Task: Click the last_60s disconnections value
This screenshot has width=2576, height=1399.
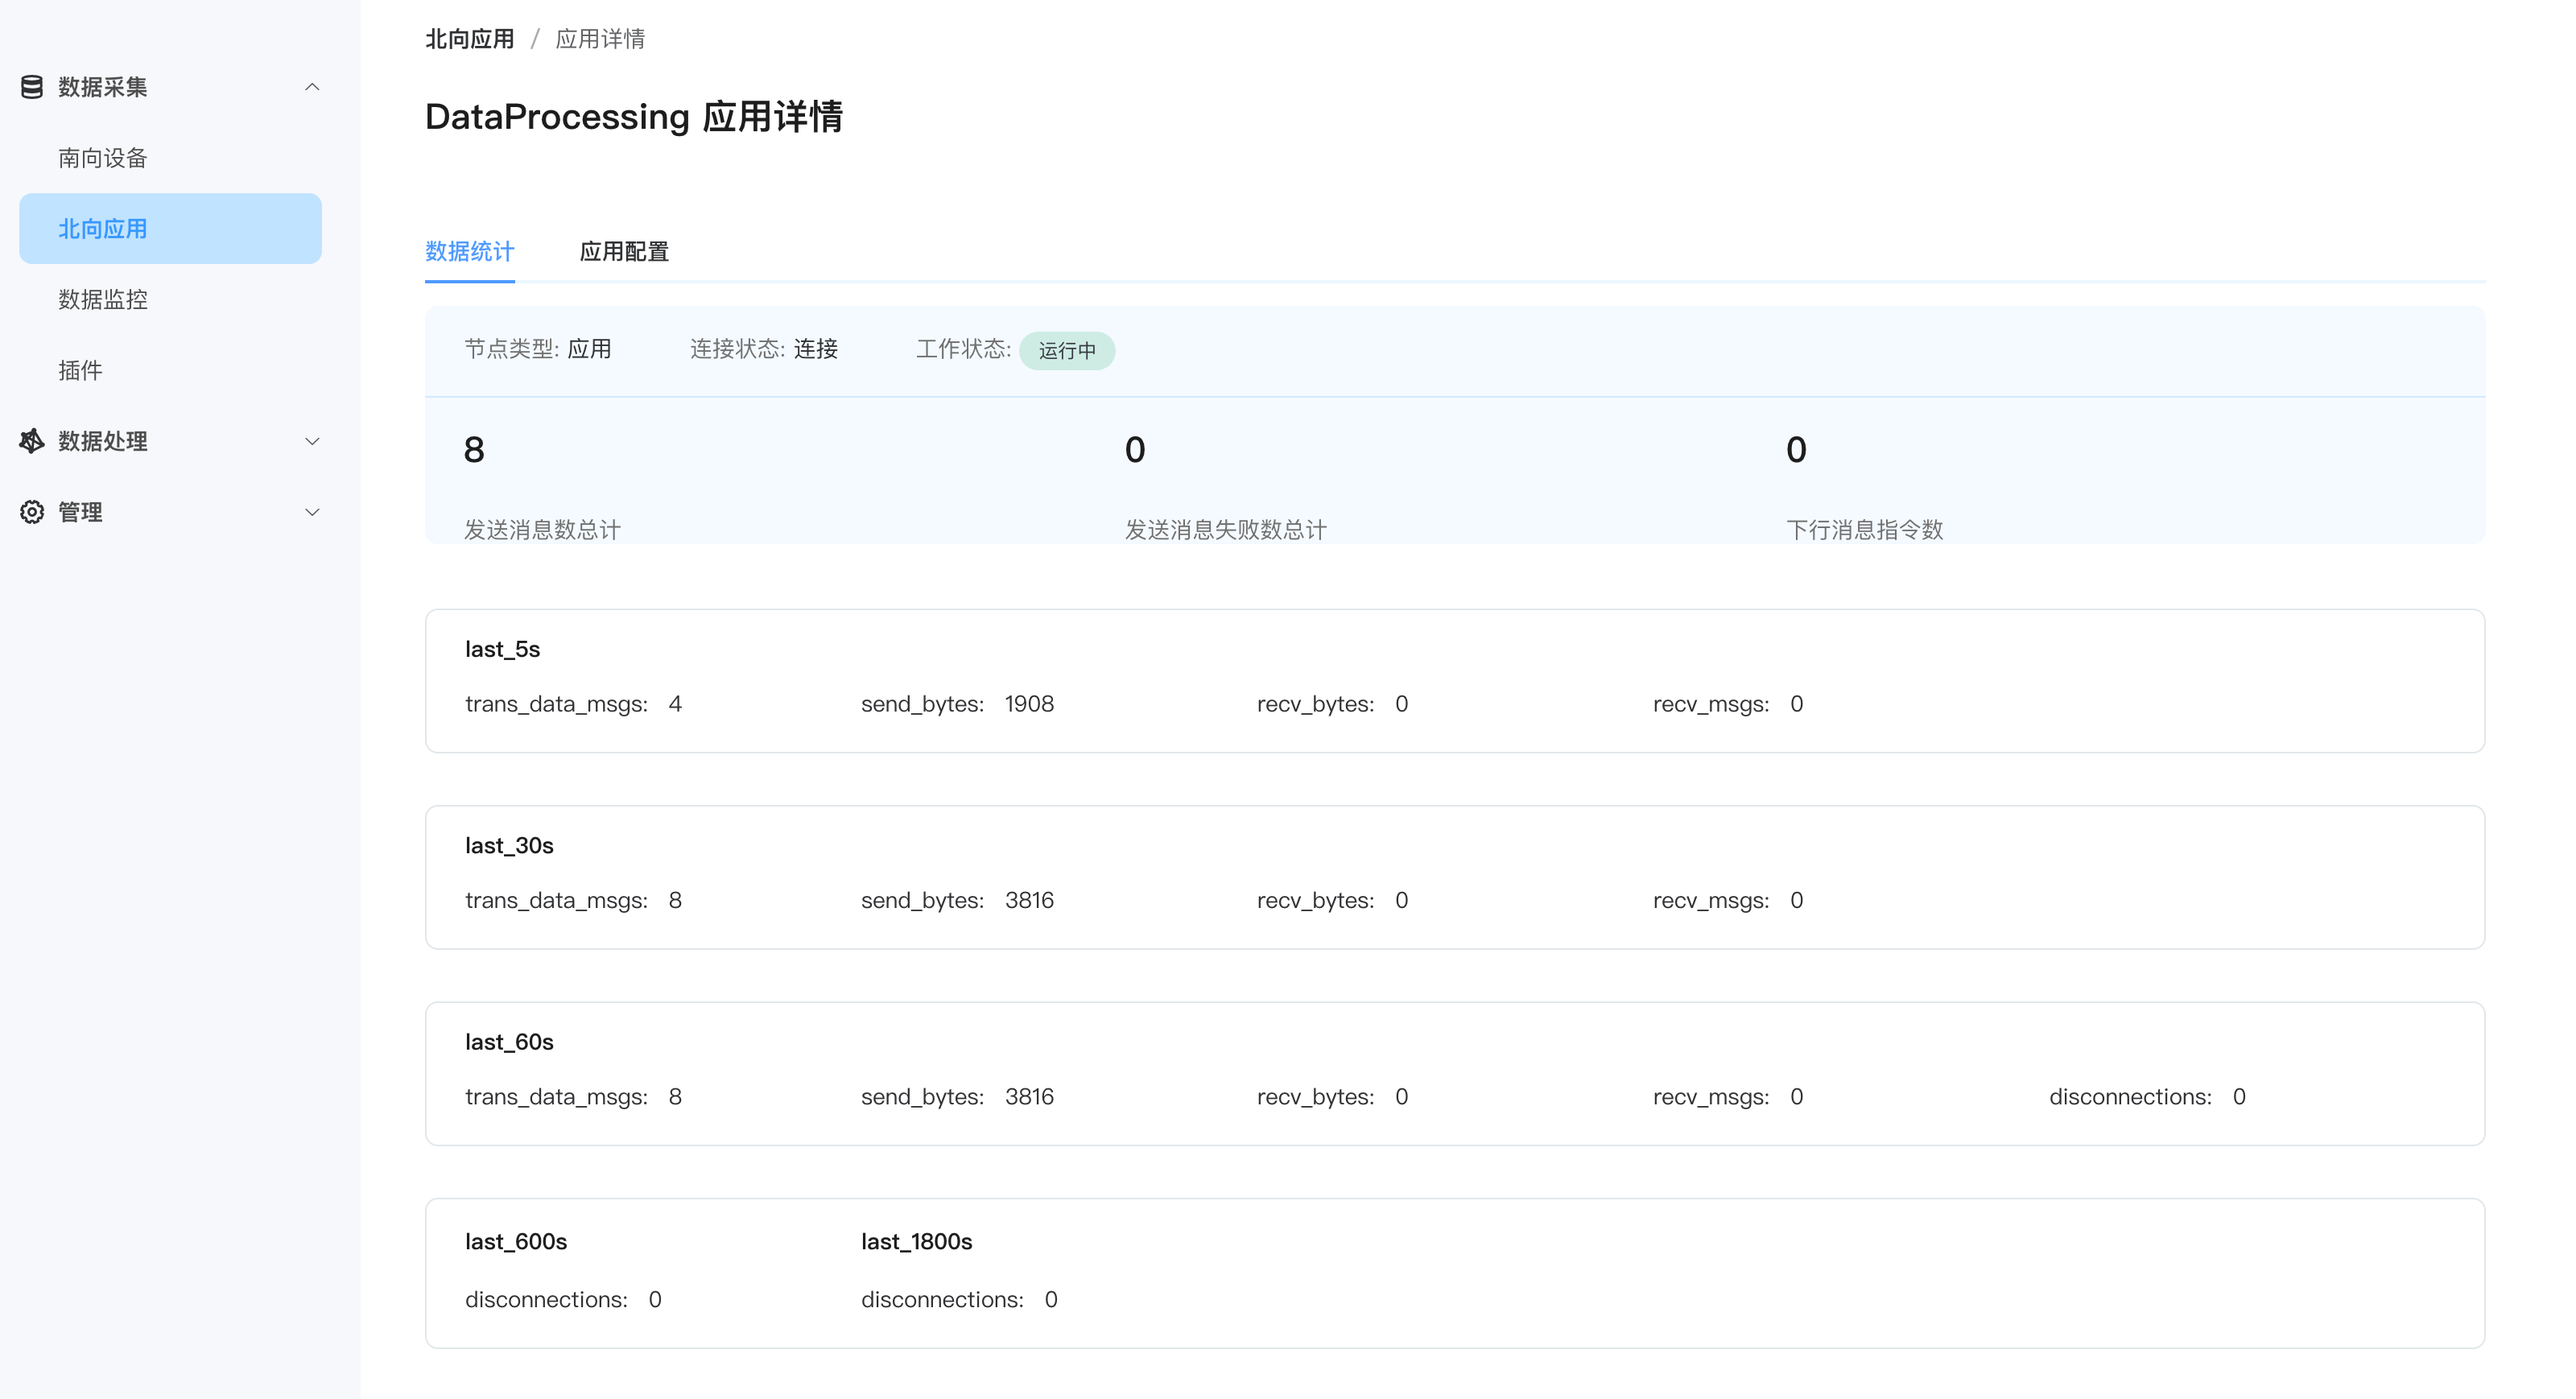Action: [2239, 1097]
